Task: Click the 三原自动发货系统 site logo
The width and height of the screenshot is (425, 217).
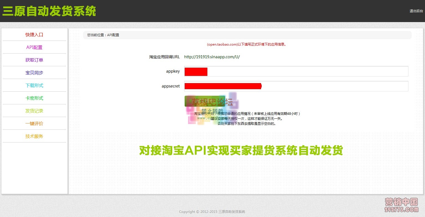Action: tap(49, 11)
